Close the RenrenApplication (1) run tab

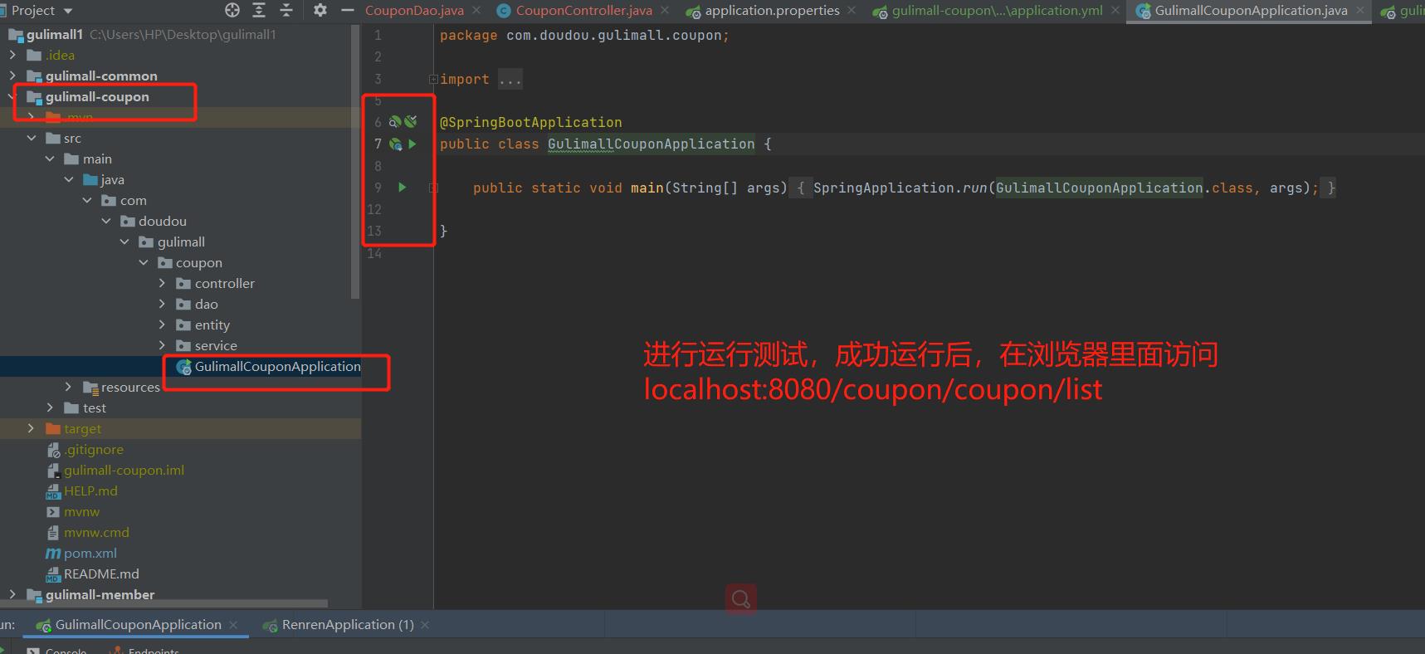coord(425,624)
